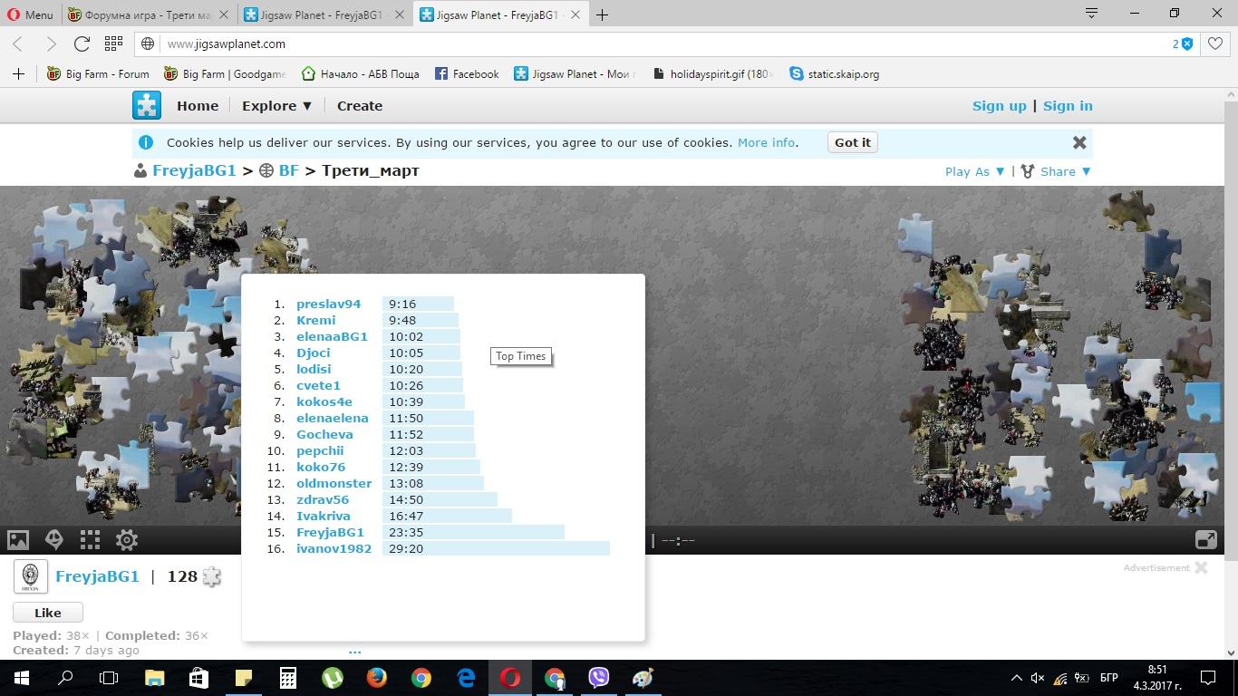Open puzzle settings gear icon
This screenshot has height=696, width=1238.
click(x=127, y=540)
